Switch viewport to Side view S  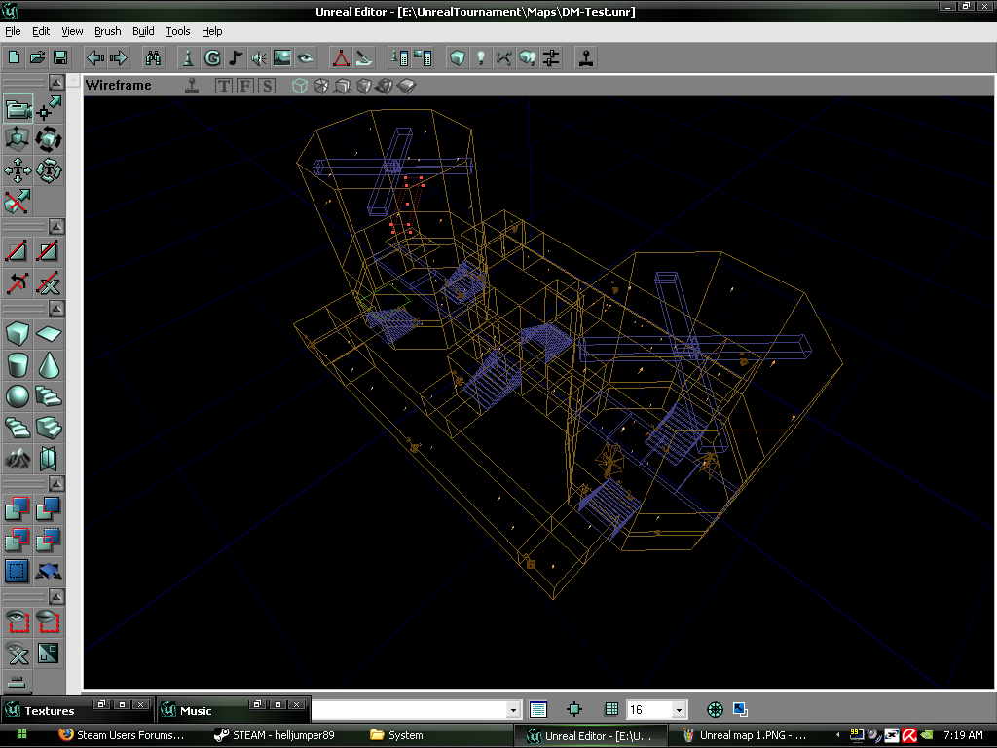[x=267, y=86]
